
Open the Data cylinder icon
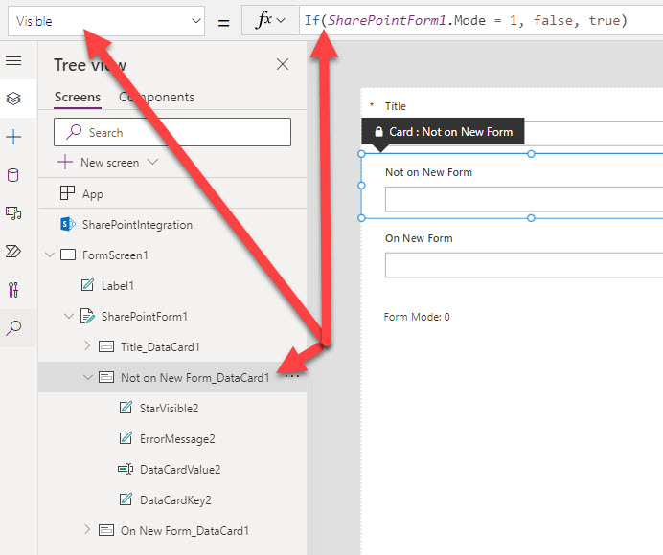[13, 175]
